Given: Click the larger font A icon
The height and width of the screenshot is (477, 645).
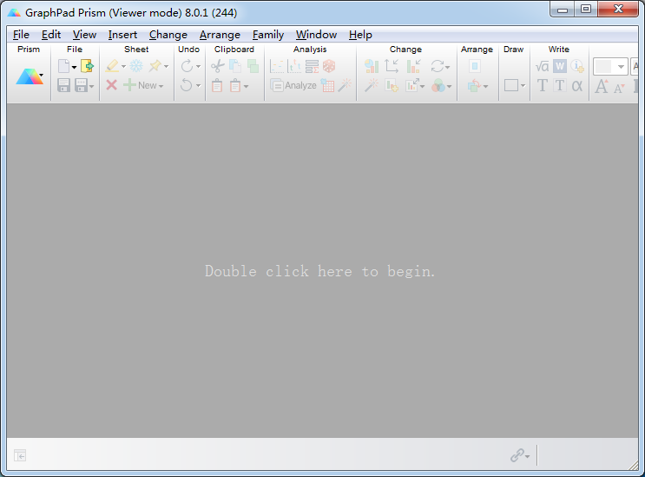Looking at the screenshot, I should coord(602,86).
